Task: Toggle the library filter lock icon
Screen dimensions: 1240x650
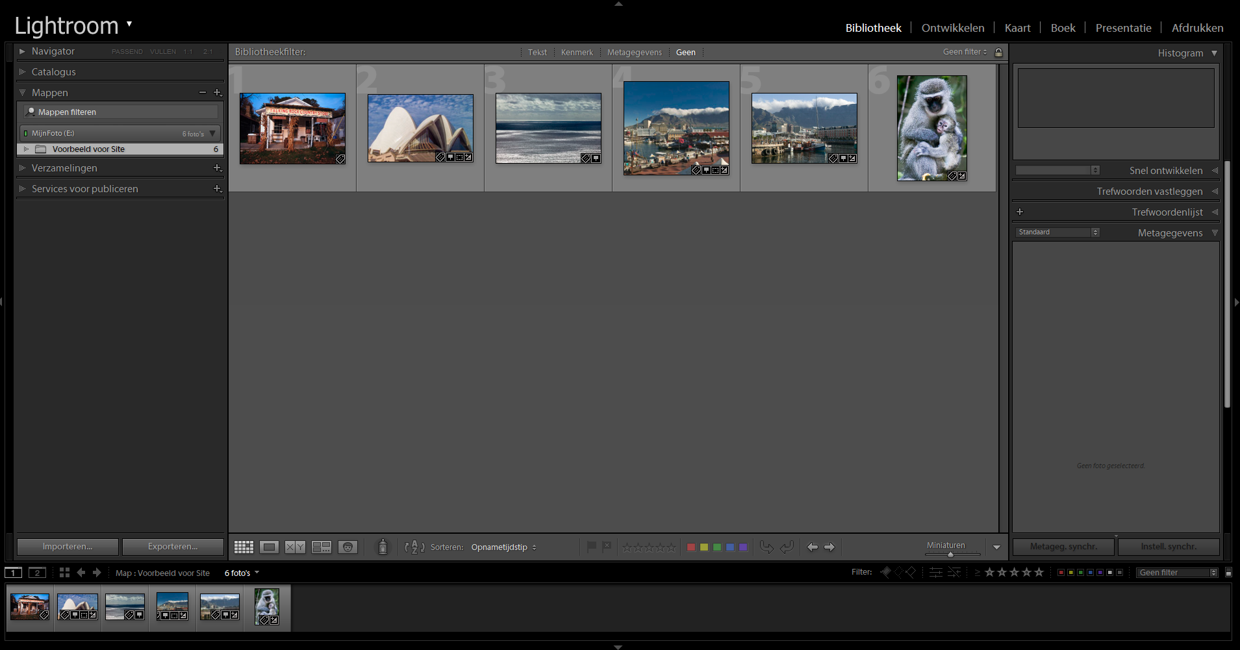Action: pyautogui.click(x=999, y=52)
